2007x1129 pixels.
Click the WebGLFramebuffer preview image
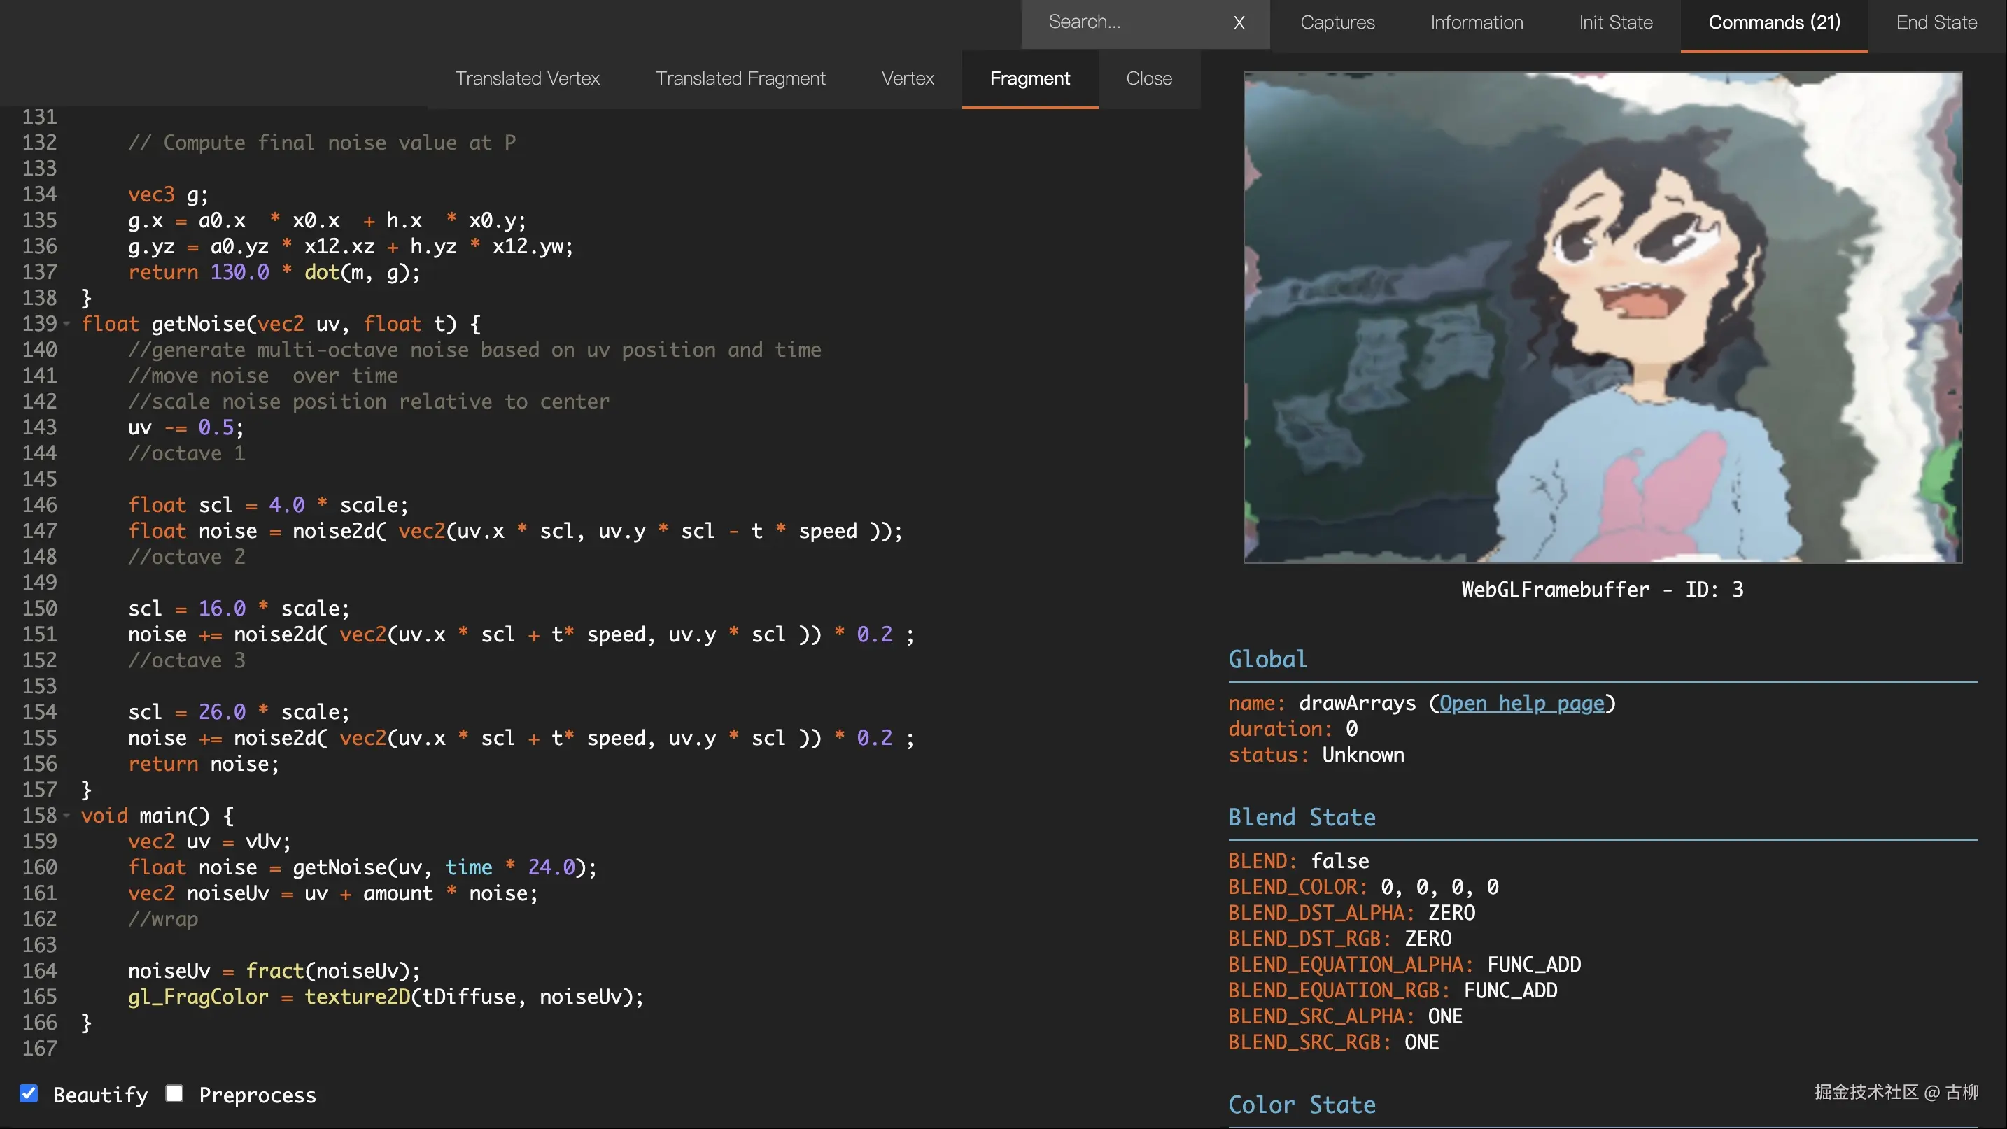(1602, 318)
